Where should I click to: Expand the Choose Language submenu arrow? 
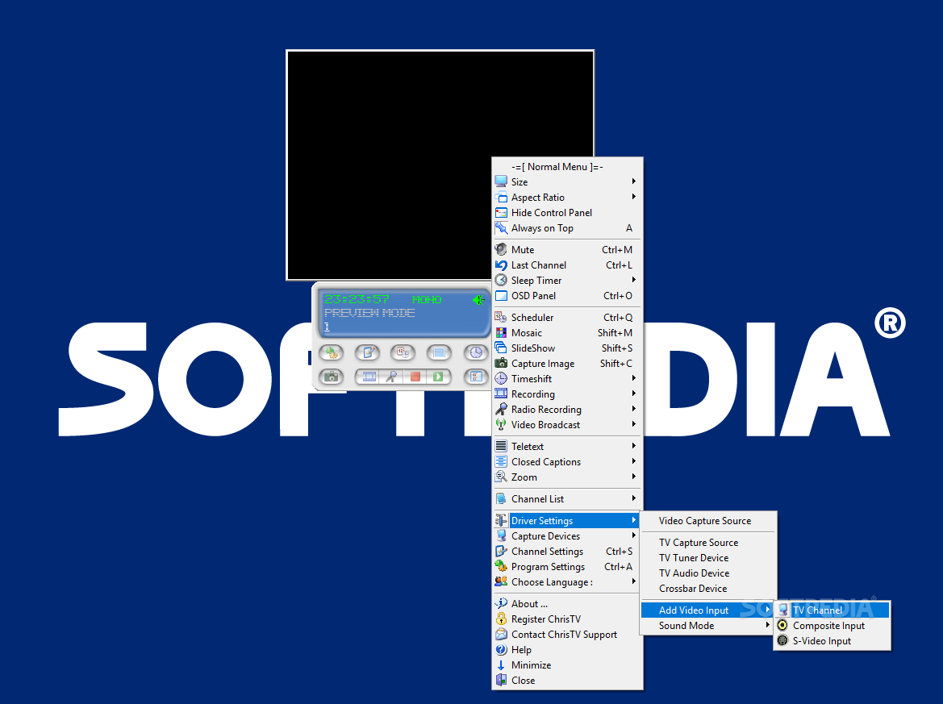[634, 581]
